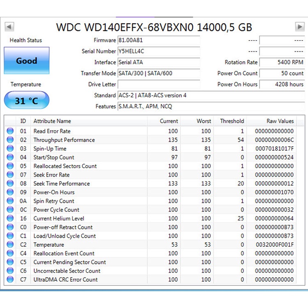The width and height of the screenshot is (308, 308).
Task: Click the Rotation Rate value 5400 RPM
Action: coord(282,62)
